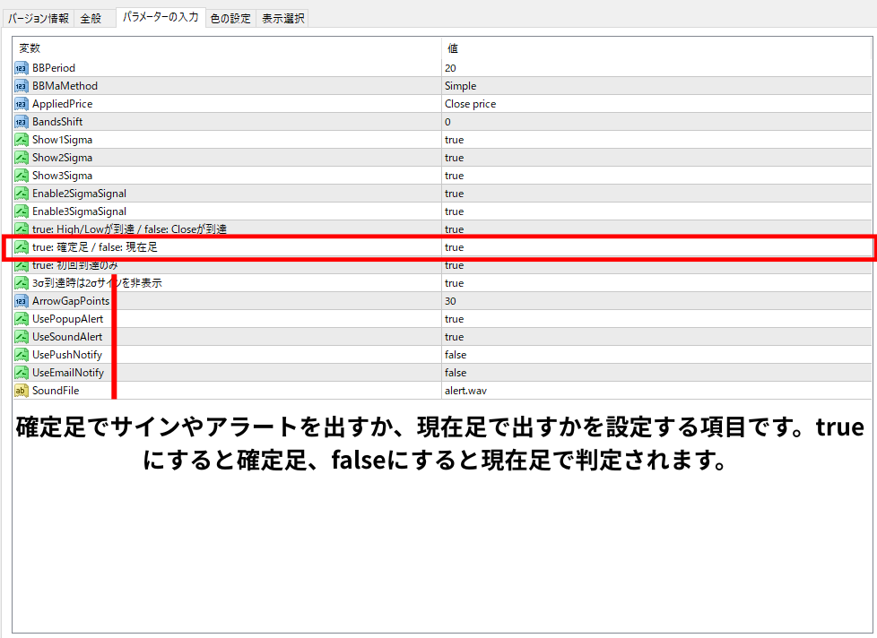Click the BBMaMethod parameter icon

(x=22, y=86)
